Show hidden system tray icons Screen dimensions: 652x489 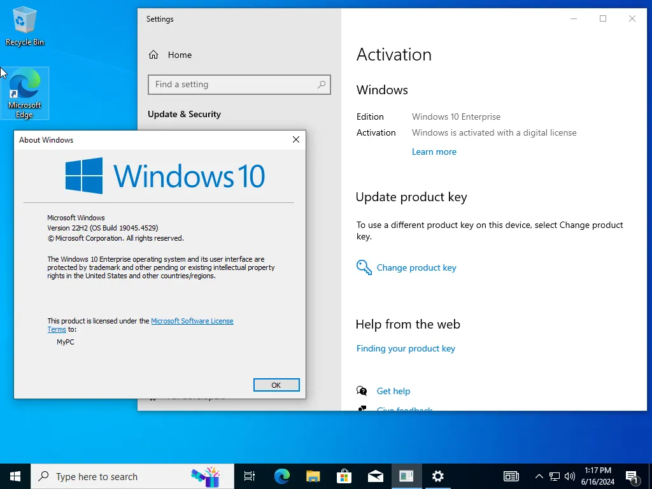[x=539, y=476]
